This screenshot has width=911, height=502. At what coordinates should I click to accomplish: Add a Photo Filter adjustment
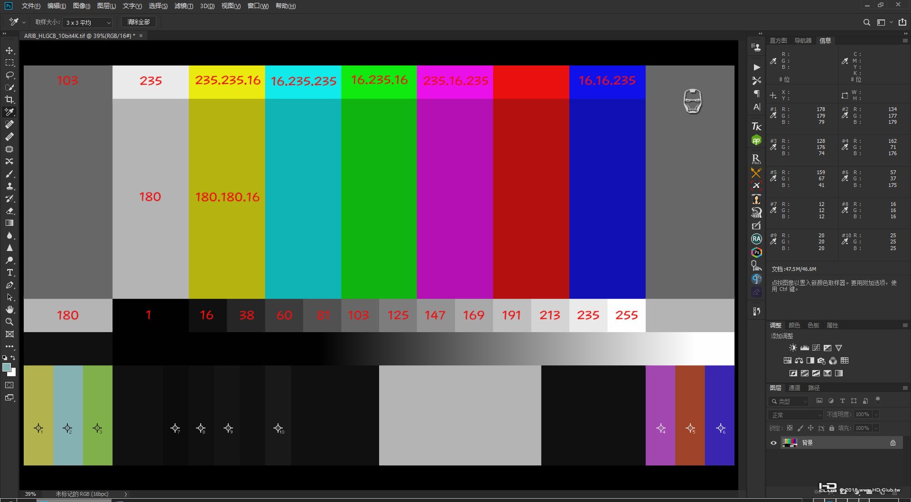822,361
